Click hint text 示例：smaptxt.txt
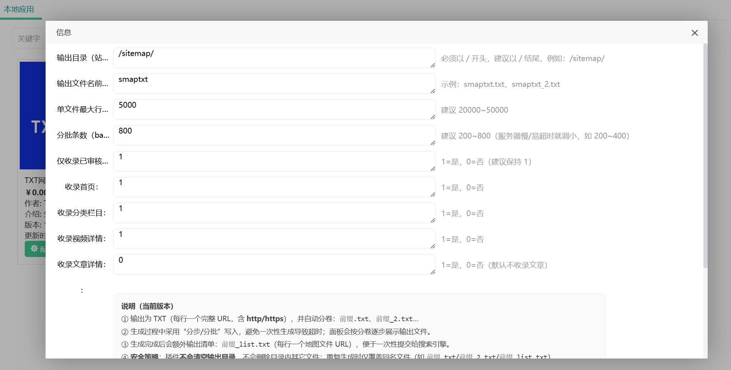 (500, 84)
